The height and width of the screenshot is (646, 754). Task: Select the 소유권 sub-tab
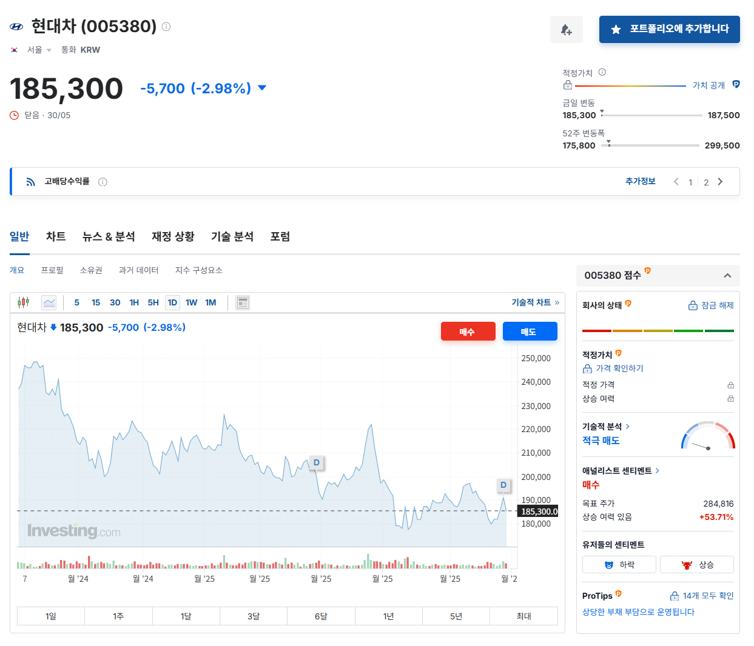point(91,270)
